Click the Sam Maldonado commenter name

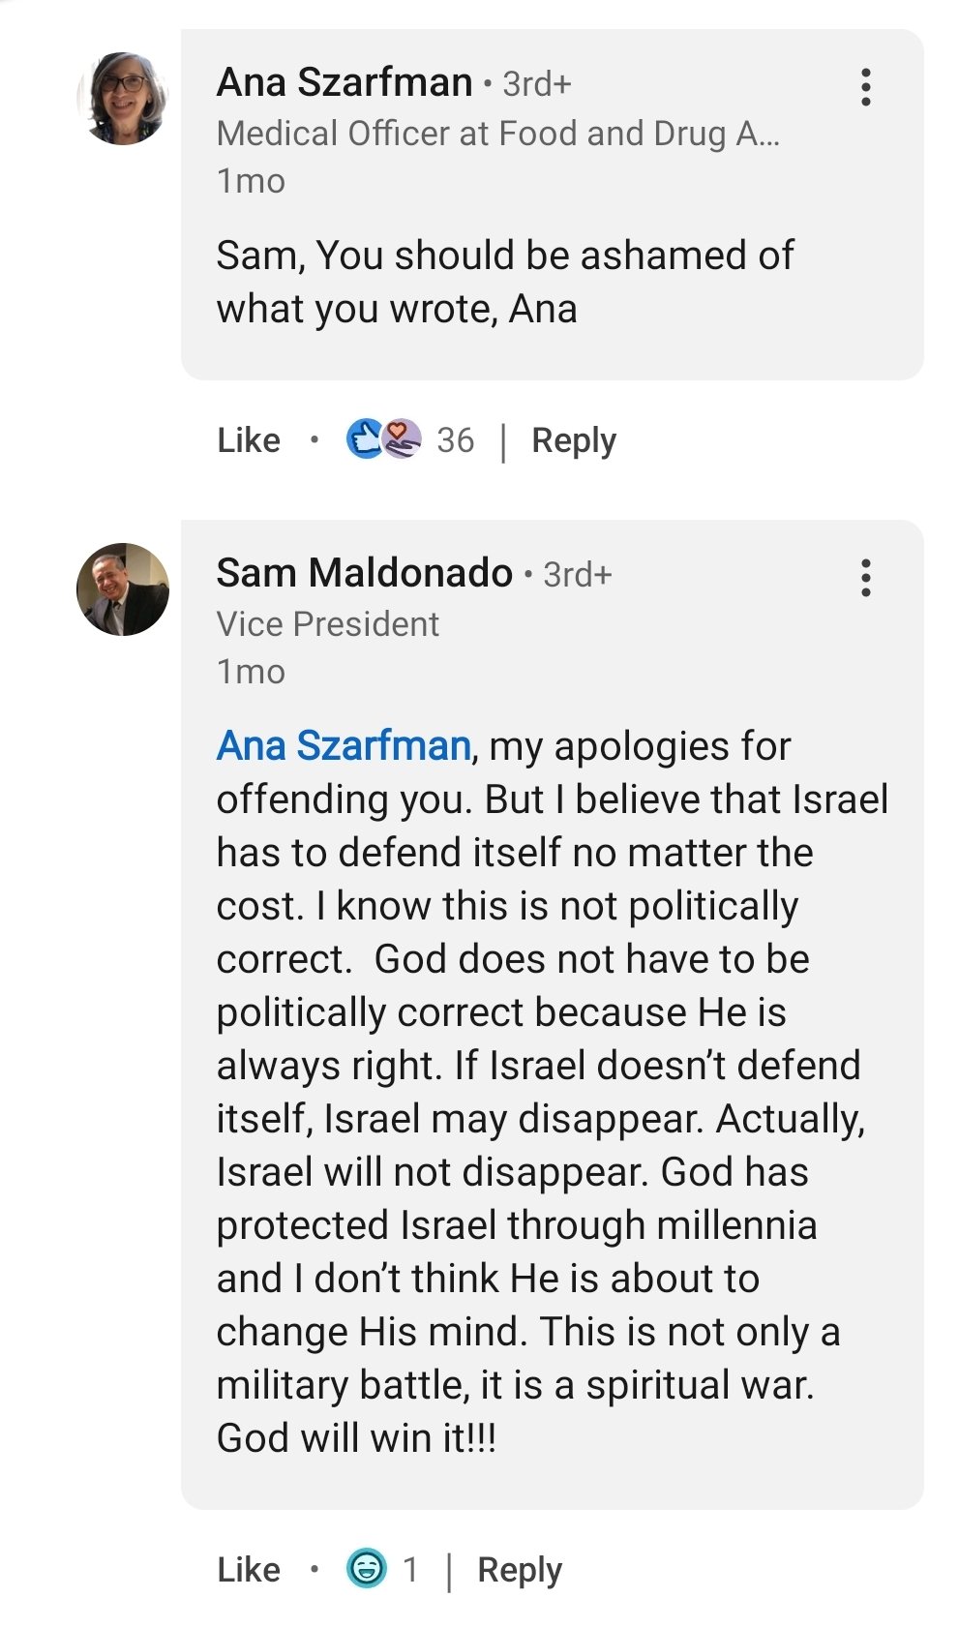coord(364,573)
